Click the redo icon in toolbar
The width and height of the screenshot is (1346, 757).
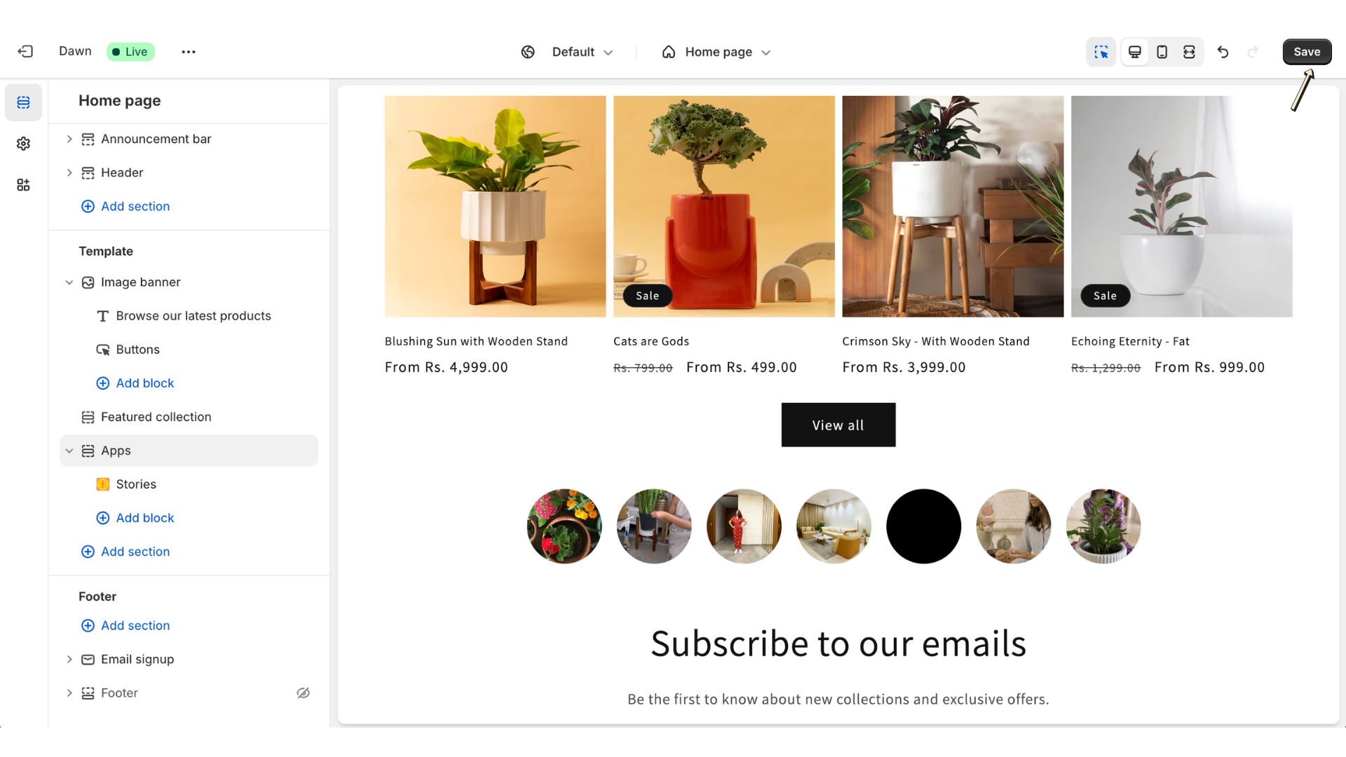(1253, 51)
